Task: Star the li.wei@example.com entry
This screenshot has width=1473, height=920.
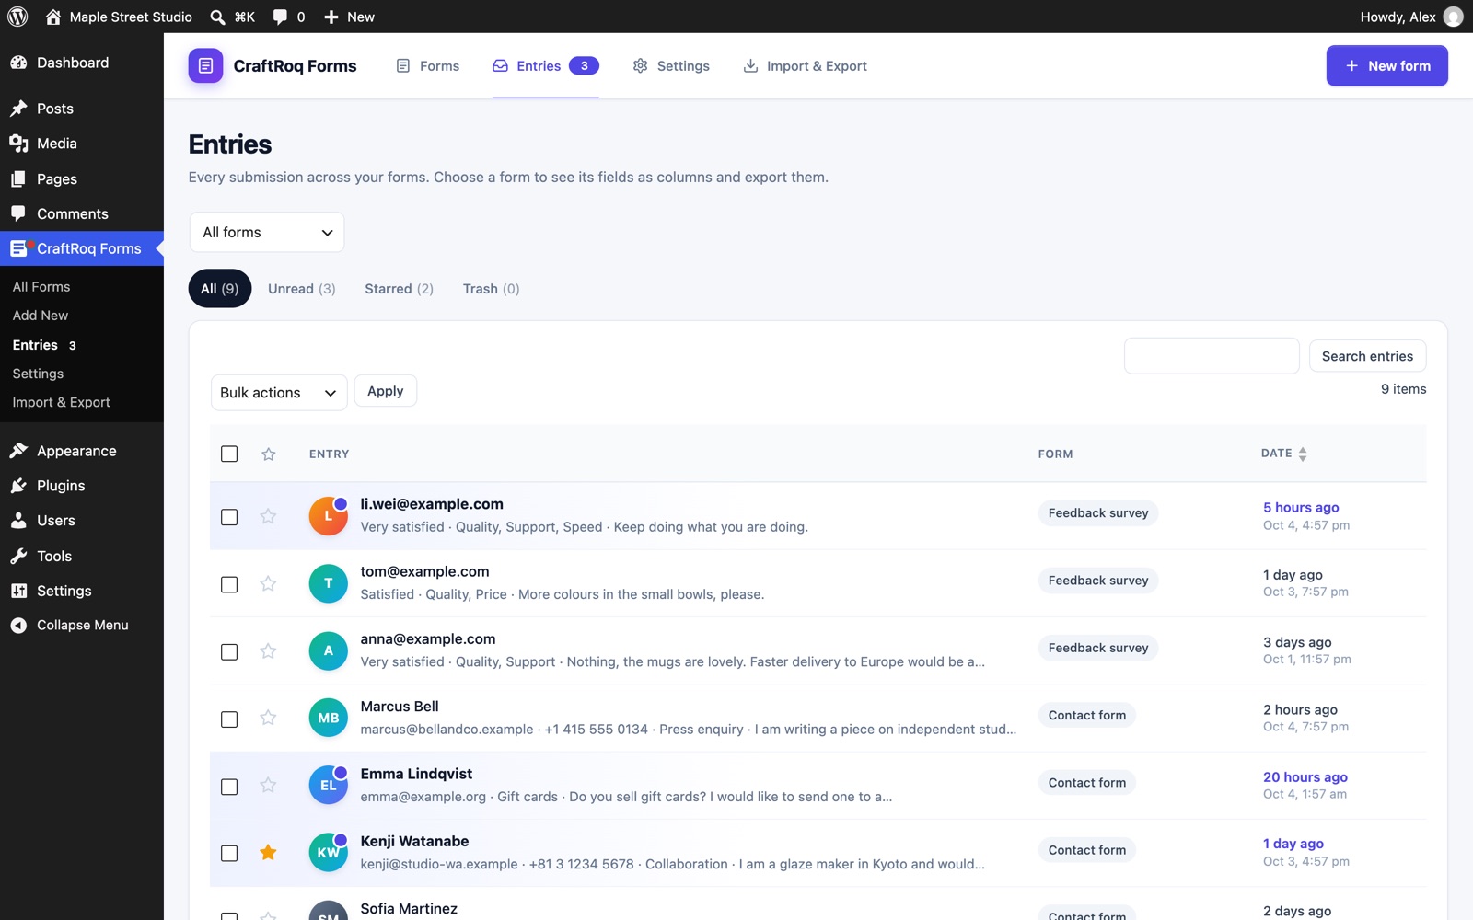Action: (x=268, y=516)
